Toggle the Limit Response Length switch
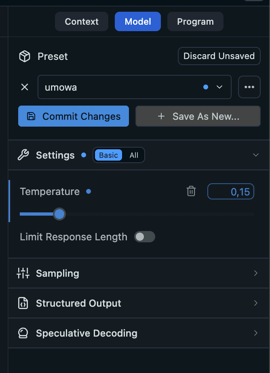 [x=145, y=237]
